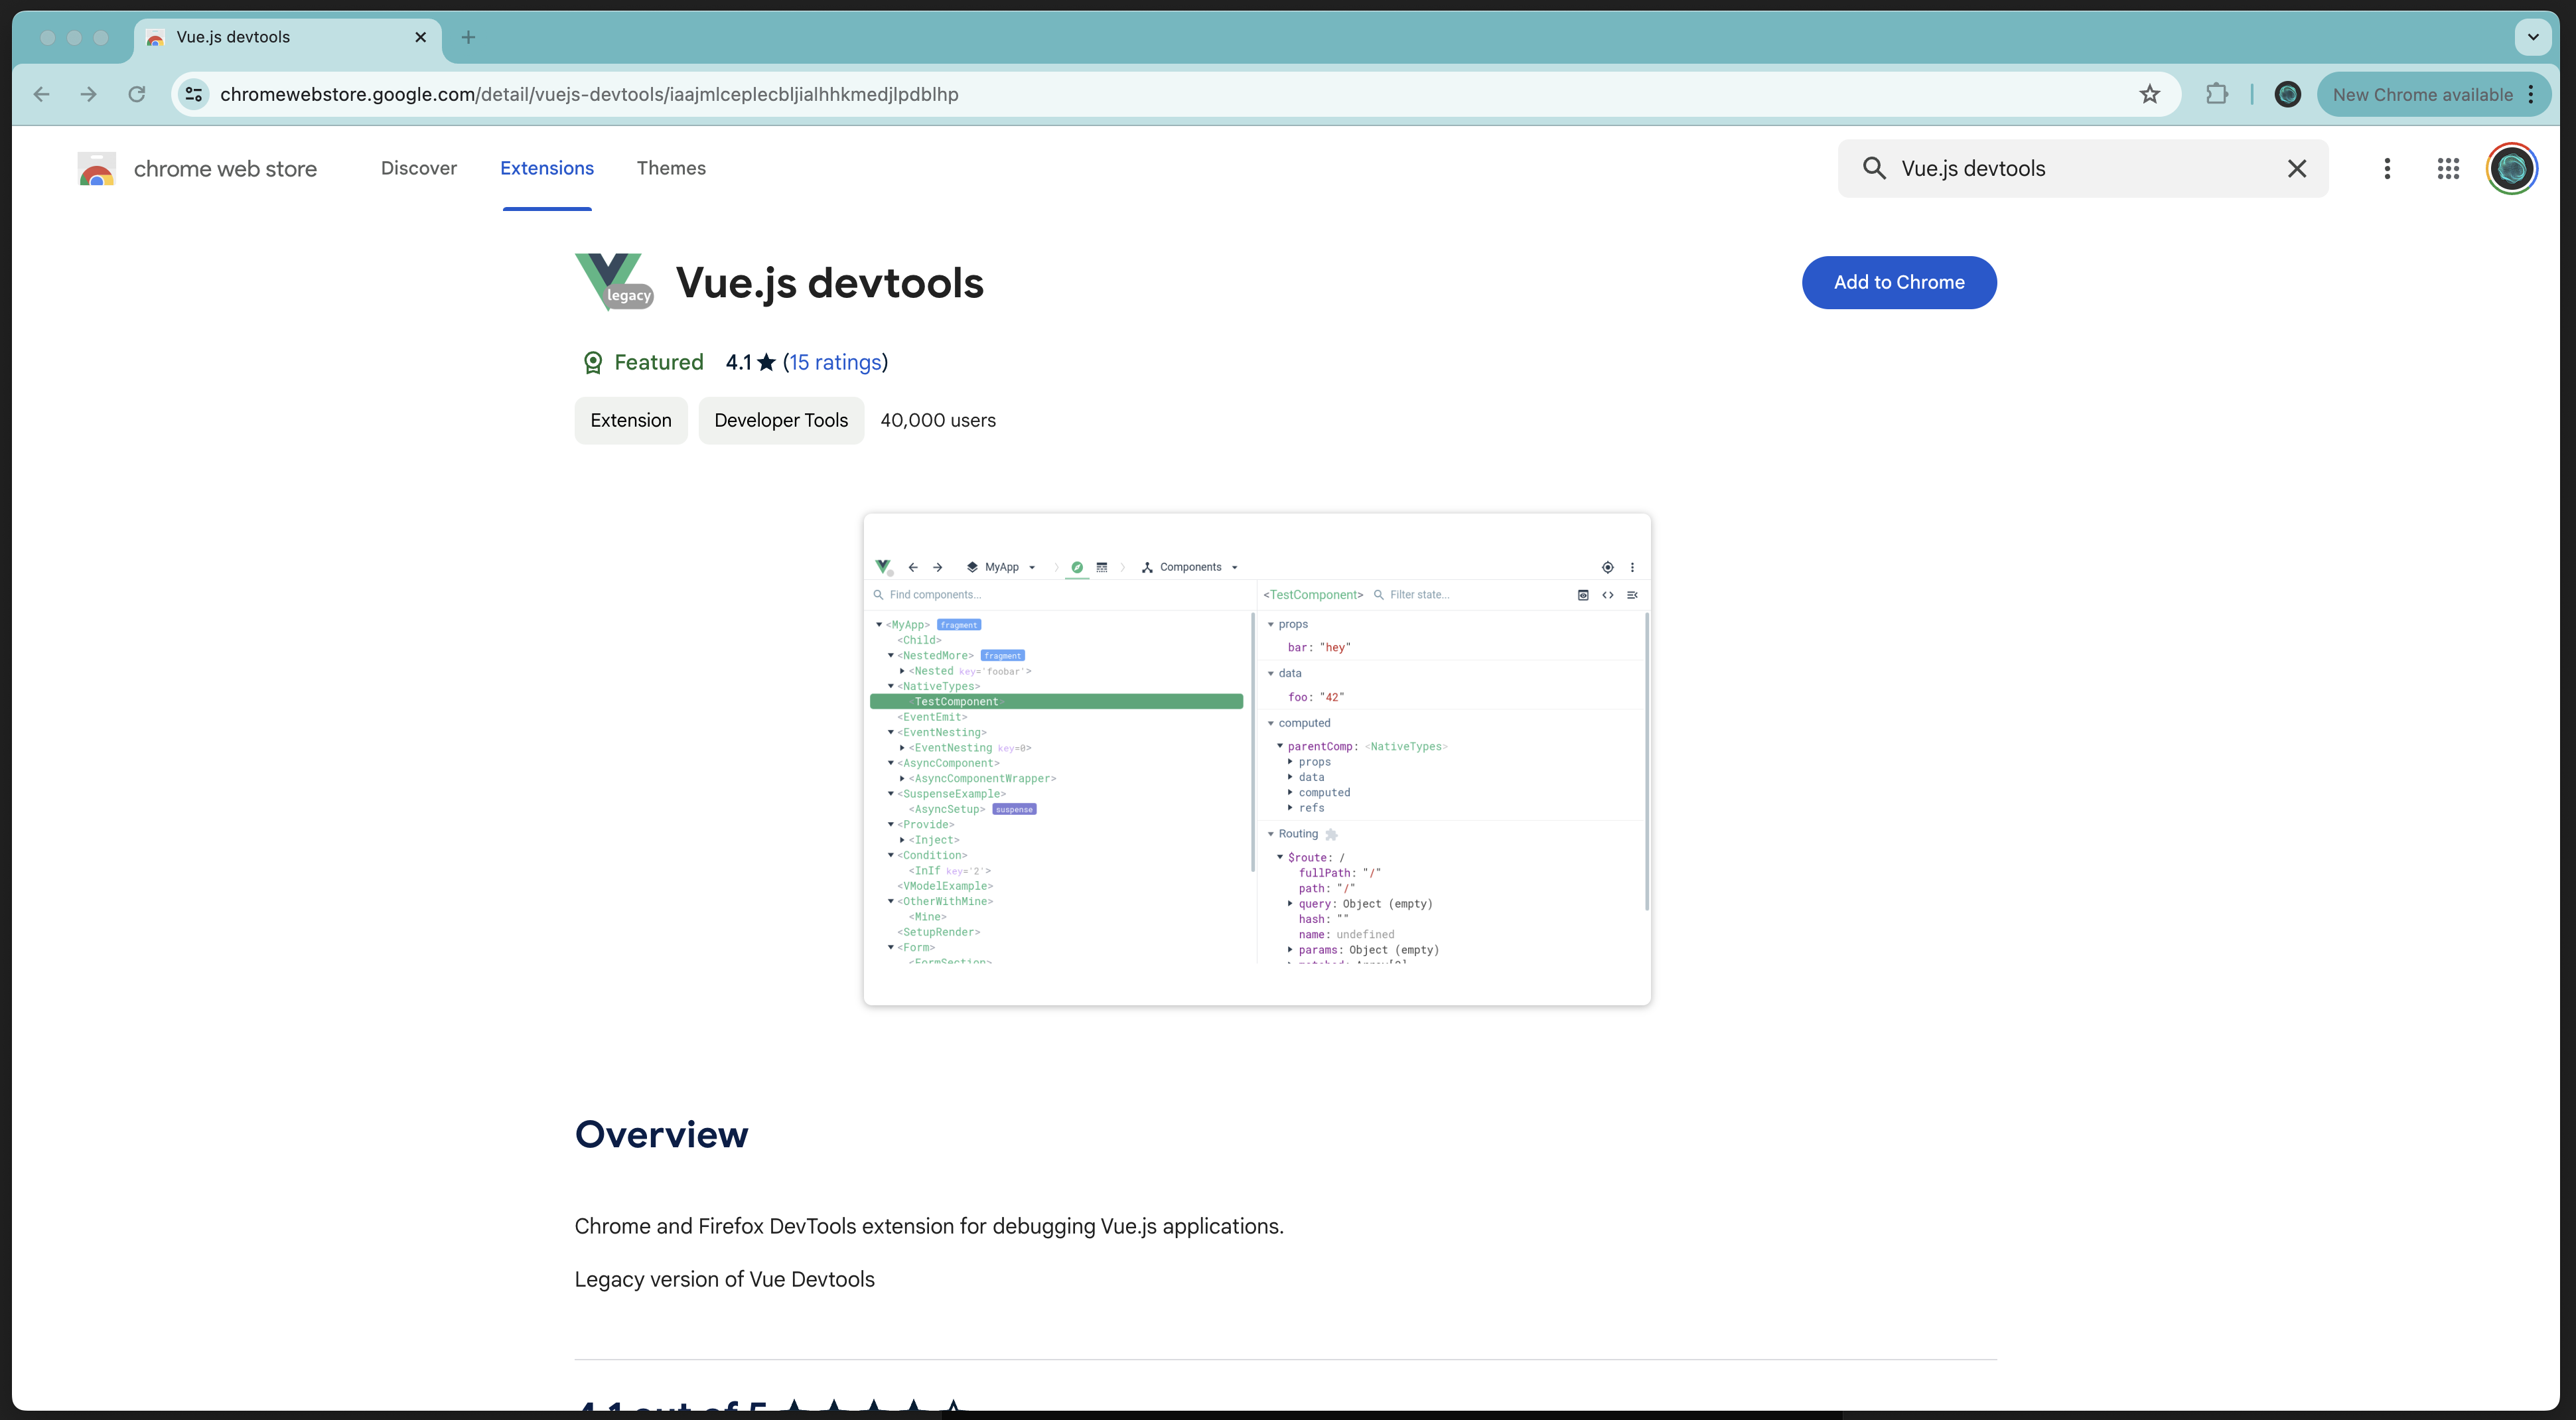Close the Vue.js devtools tab
2576x1420 pixels.
421,37
